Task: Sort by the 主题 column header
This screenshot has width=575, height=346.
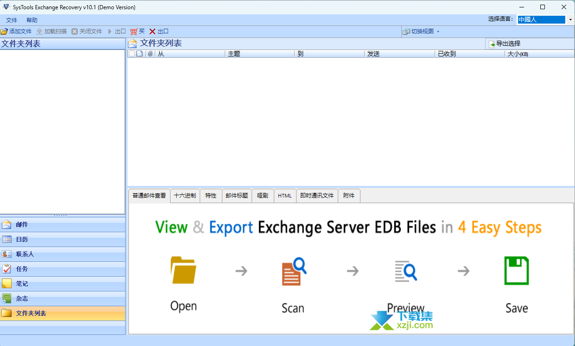Action: tap(260, 54)
